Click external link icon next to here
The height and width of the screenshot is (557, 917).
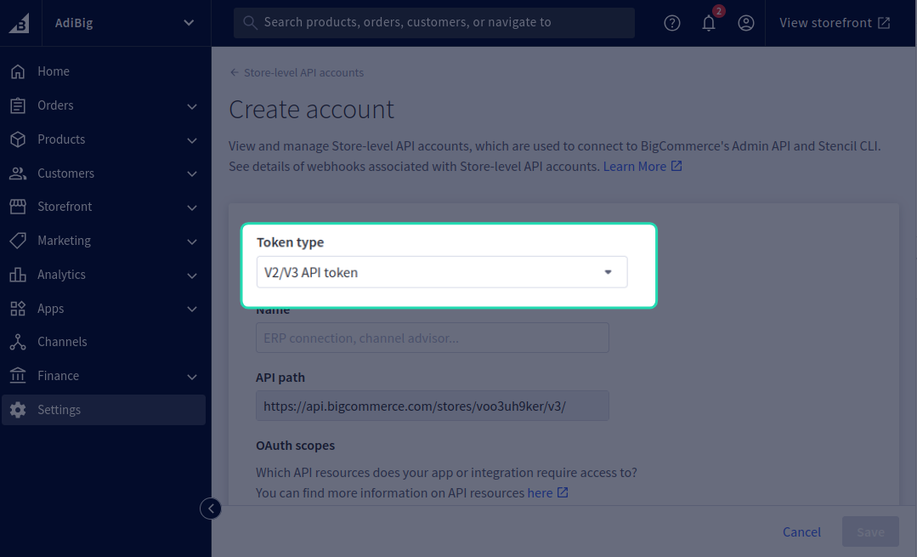click(x=563, y=492)
